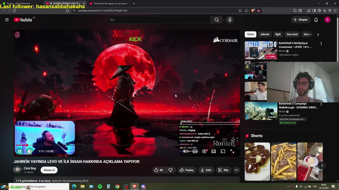Enter full screen mode
Viewport: 339px width, 190px height.
click(232, 151)
